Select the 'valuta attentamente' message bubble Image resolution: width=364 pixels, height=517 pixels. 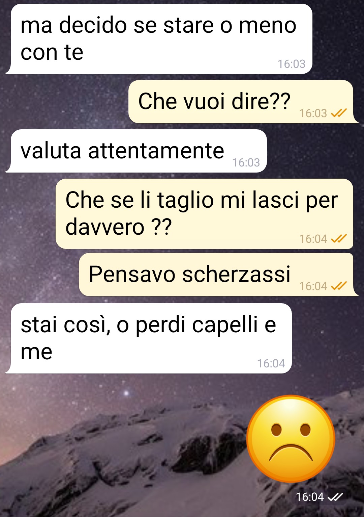tap(136, 151)
